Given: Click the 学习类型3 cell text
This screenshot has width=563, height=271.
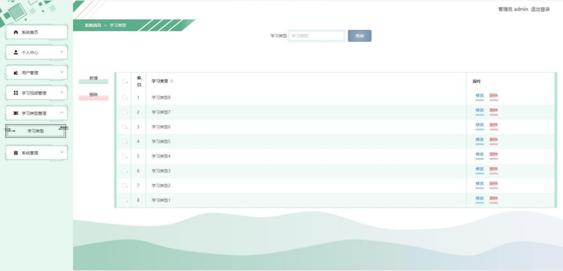Looking at the screenshot, I should [x=161, y=171].
